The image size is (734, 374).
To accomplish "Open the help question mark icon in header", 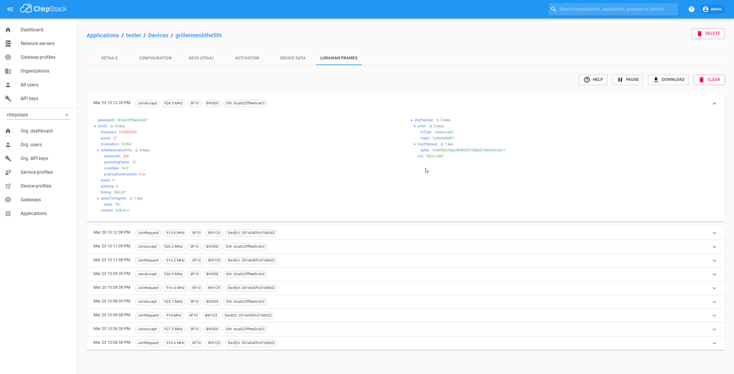I will coord(692,9).
